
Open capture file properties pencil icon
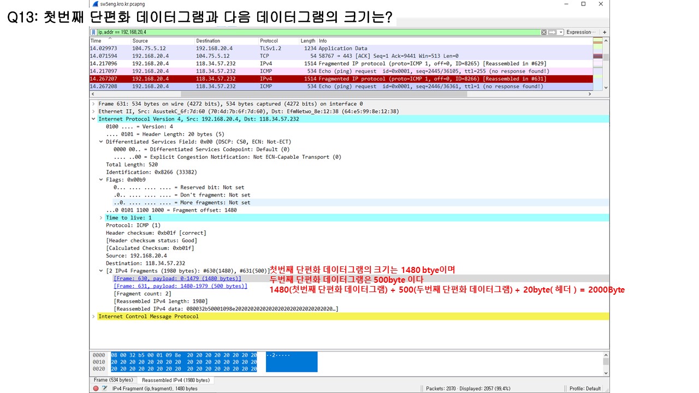click(x=105, y=389)
